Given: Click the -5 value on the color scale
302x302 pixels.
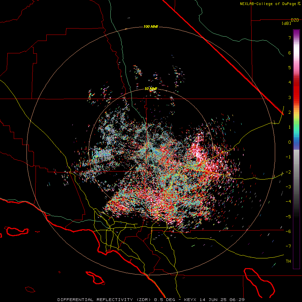Looking at the screenshot, I should coord(288,217).
